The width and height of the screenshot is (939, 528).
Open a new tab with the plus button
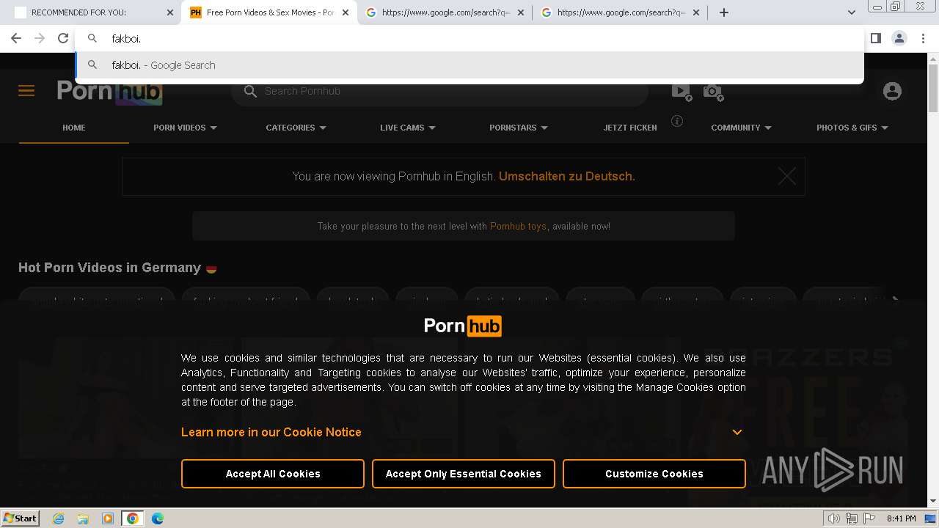click(x=724, y=12)
